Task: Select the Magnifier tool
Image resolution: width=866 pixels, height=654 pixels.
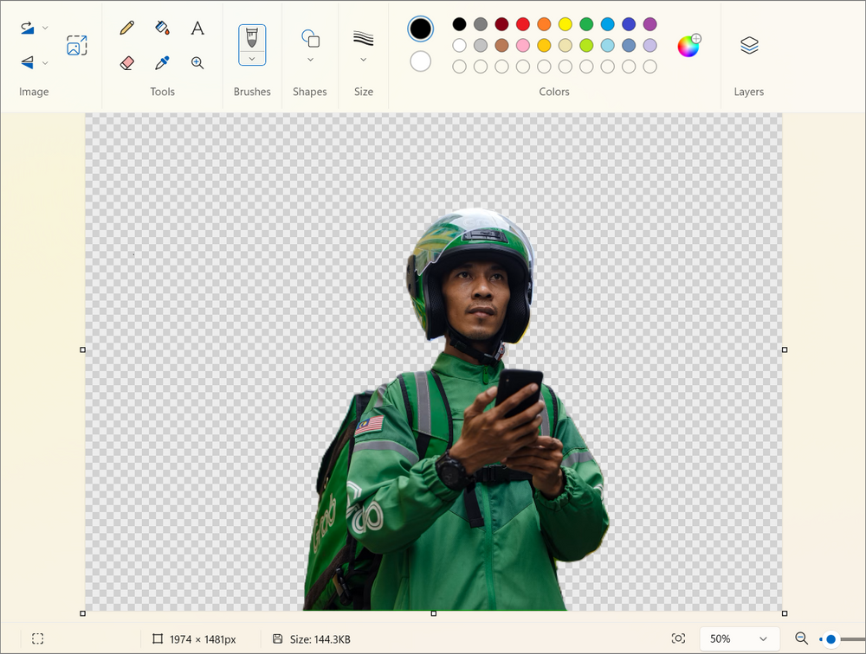Action: (x=197, y=62)
